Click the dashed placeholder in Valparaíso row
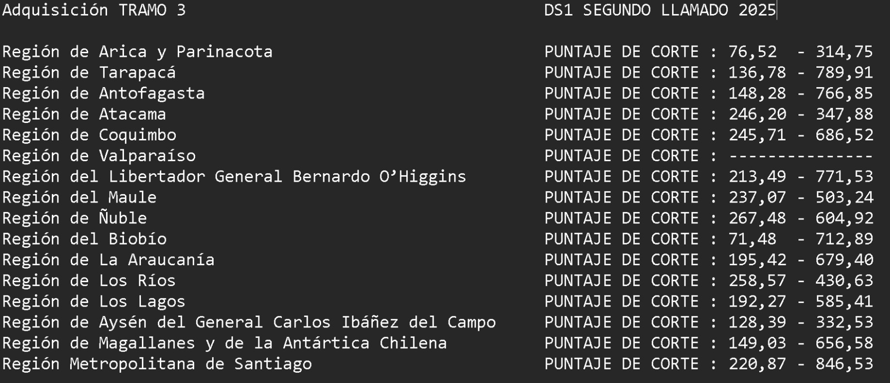The image size is (890, 383). (800, 156)
